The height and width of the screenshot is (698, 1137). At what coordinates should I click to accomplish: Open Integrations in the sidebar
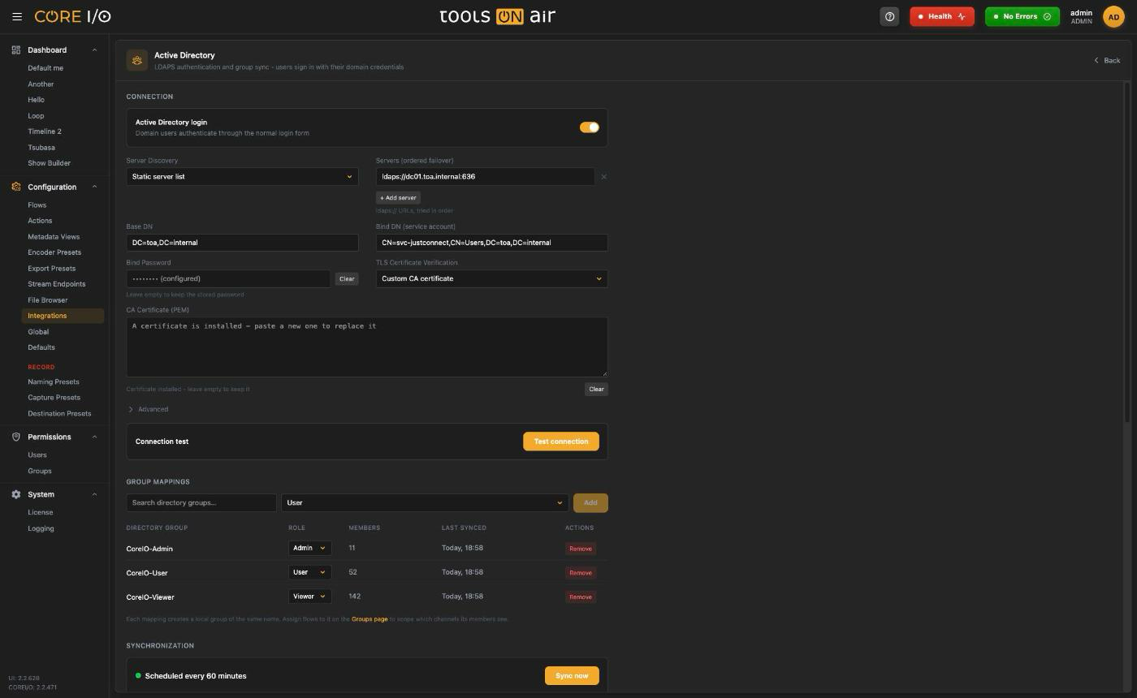[63, 316]
